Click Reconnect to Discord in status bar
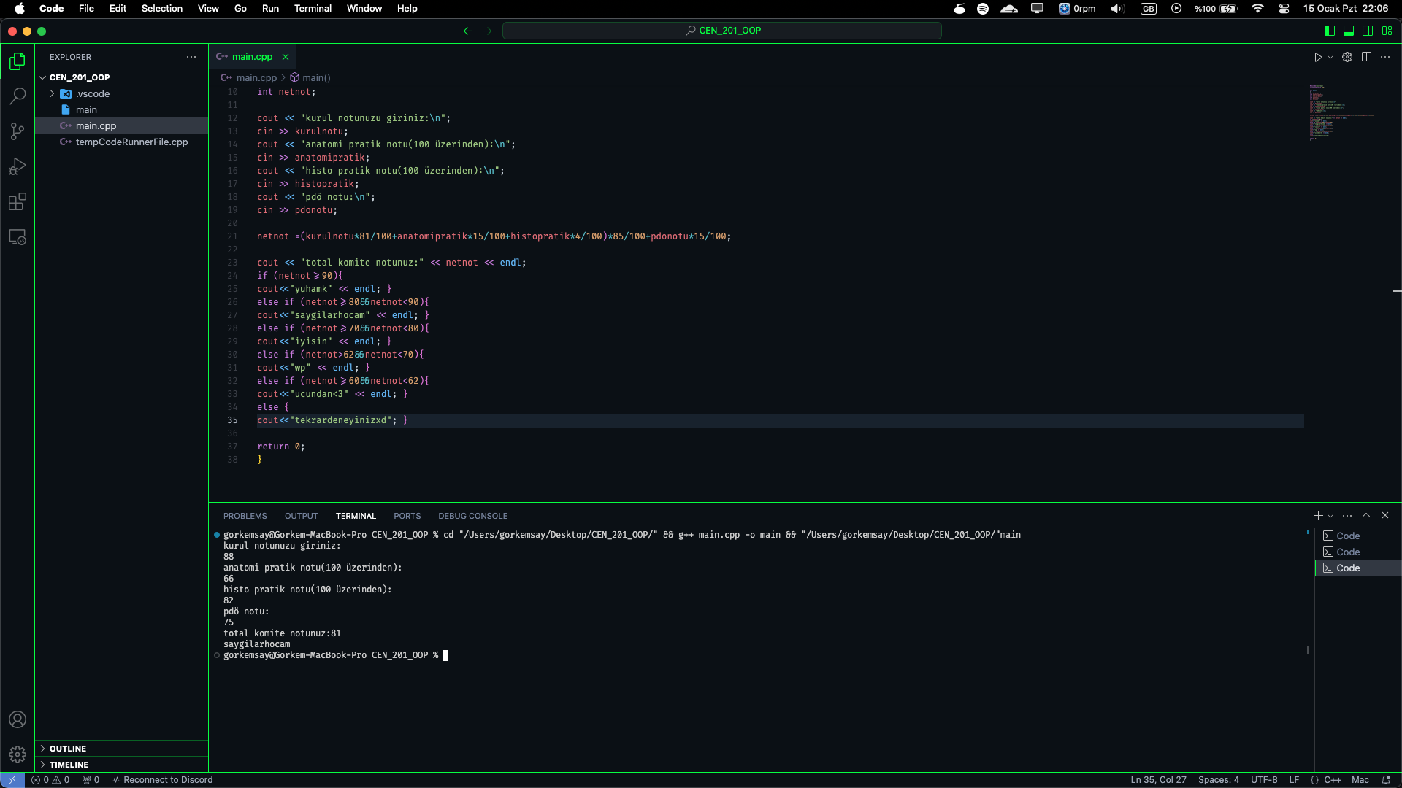Viewport: 1402px width, 788px height. [162, 780]
